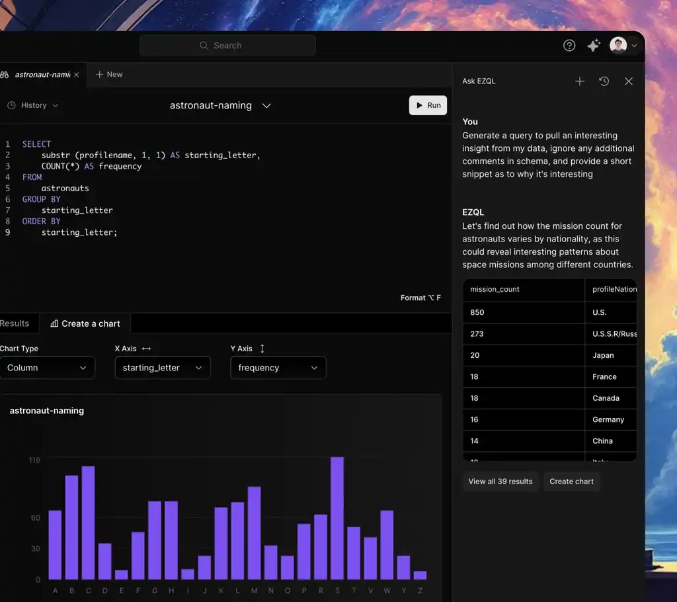Click the Search field in the top bar
The width and height of the screenshot is (677, 602).
pyautogui.click(x=227, y=45)
